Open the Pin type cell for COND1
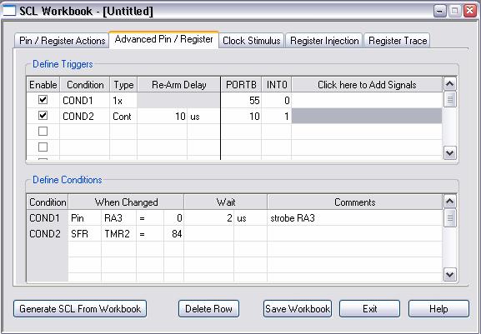This screenshot has height=334, width=481. point(85,218)
